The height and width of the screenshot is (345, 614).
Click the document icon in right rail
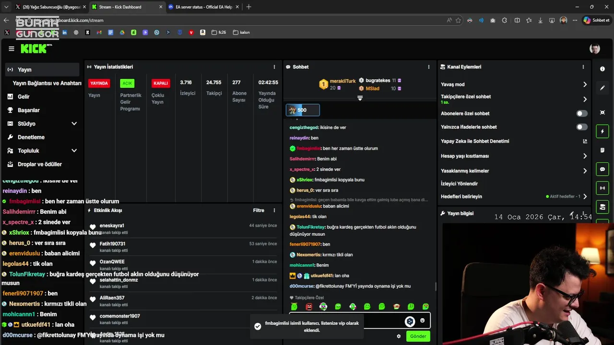point(602,150)
